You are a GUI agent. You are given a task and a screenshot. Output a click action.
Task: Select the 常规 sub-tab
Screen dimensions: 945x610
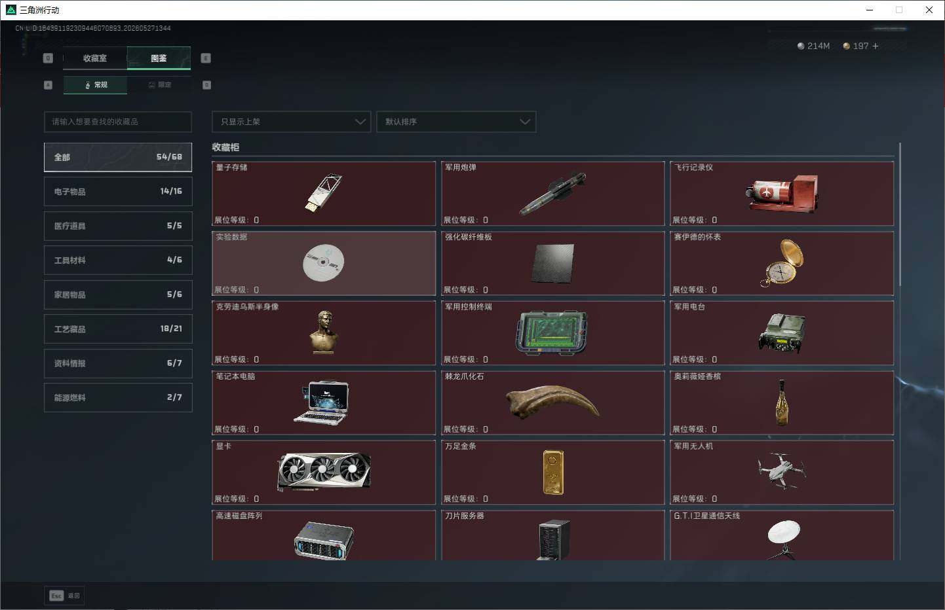[96, 85]
